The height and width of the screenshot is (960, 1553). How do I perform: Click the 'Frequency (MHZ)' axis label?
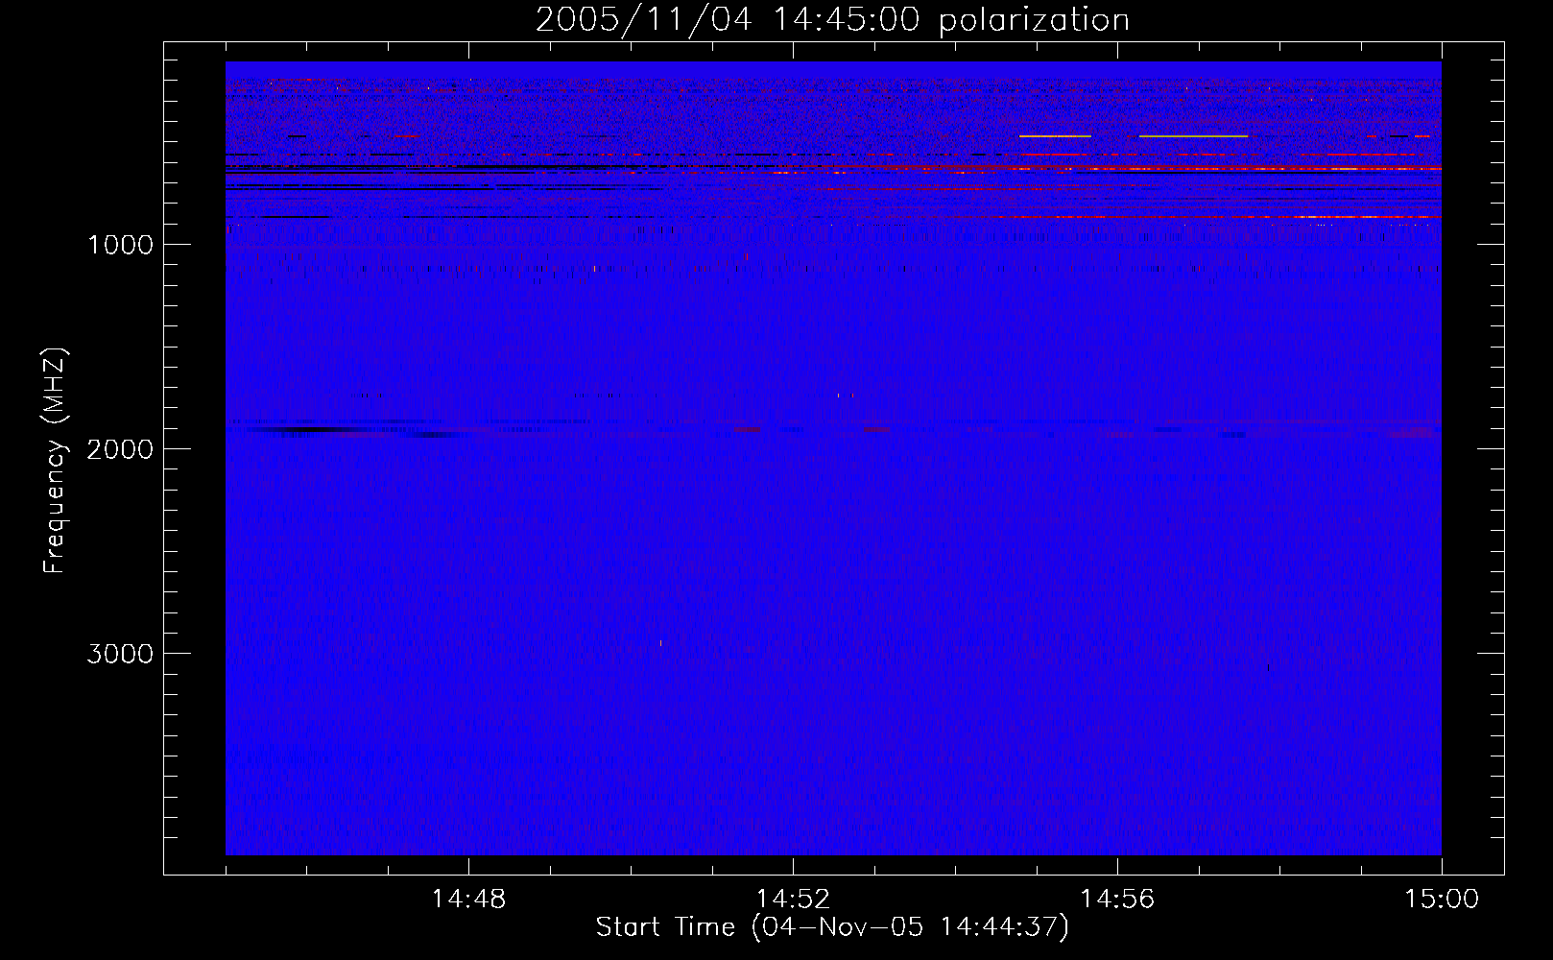click(x=54, y=460)
